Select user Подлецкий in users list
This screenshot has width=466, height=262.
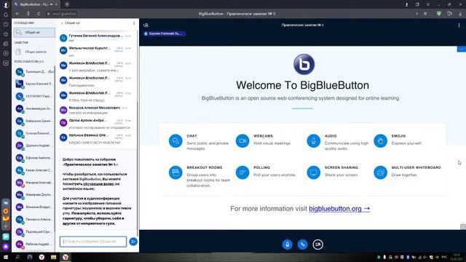(x=34, y=231)
